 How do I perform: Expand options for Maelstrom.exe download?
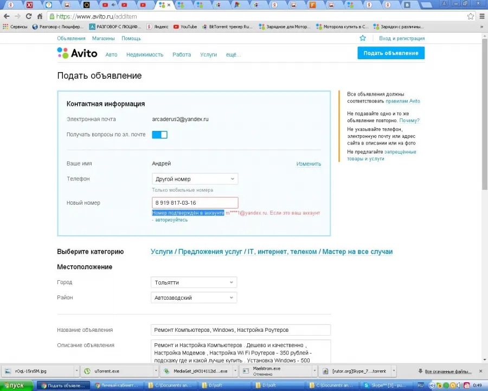[x=314, y=371]
